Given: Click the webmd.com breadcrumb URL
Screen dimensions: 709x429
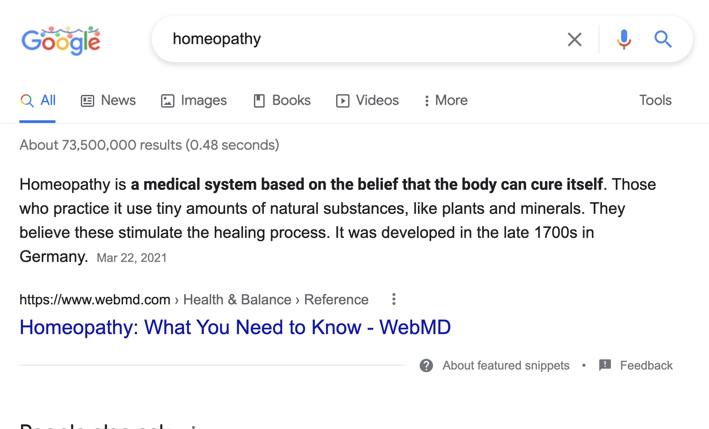Looking at the screenshot, I should click(x=95, y=300).
